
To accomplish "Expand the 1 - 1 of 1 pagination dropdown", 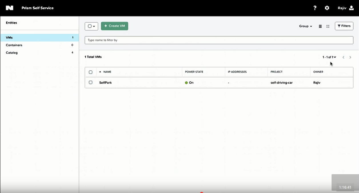I will coord(329,57).
